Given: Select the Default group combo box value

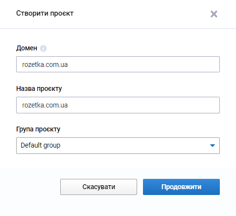Looking at the screenshot, I should [41, 145].
